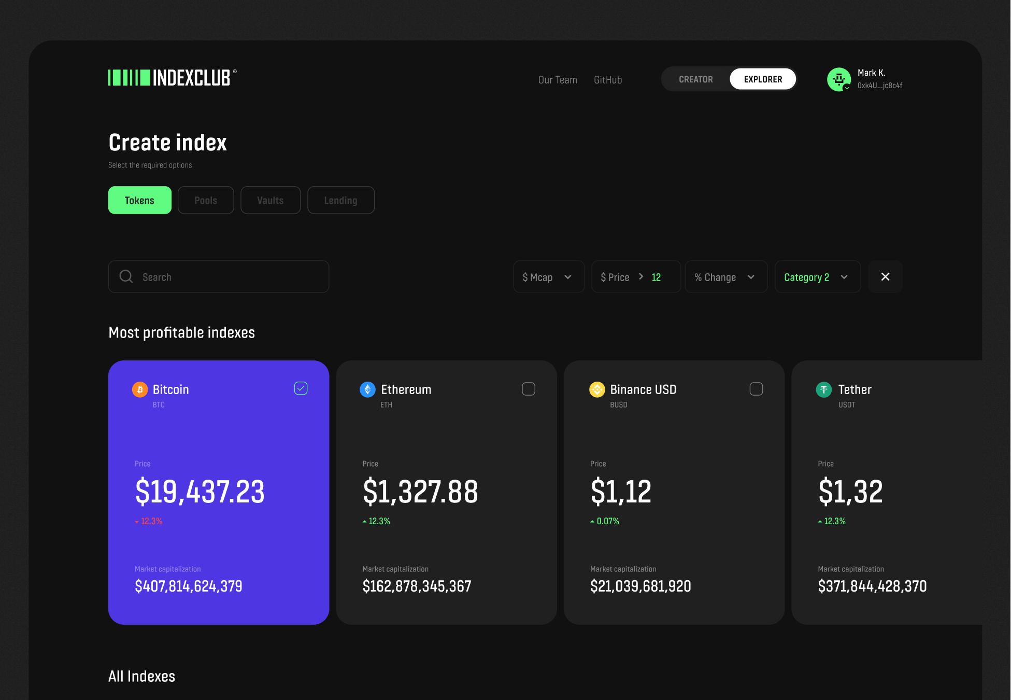
Task: Open the GitHub link
Action: click(607, 80)
